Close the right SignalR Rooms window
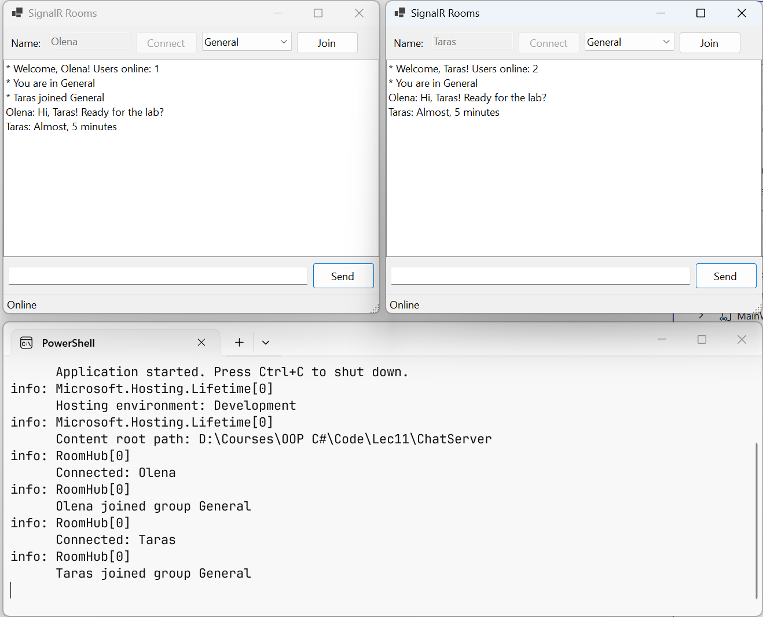 742,13
